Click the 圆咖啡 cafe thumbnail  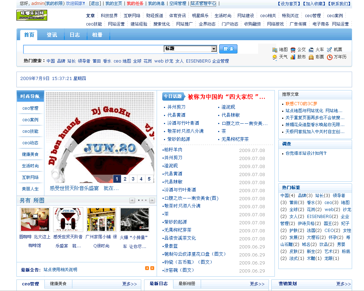tap(35, 219)
